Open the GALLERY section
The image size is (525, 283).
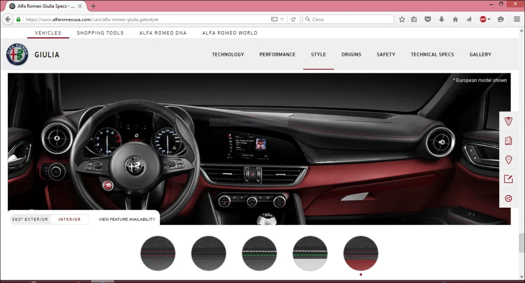[x=480, y=54]
